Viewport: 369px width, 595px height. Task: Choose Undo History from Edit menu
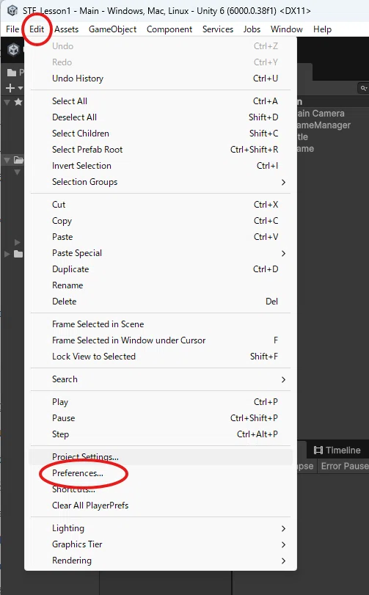point(161,79)
